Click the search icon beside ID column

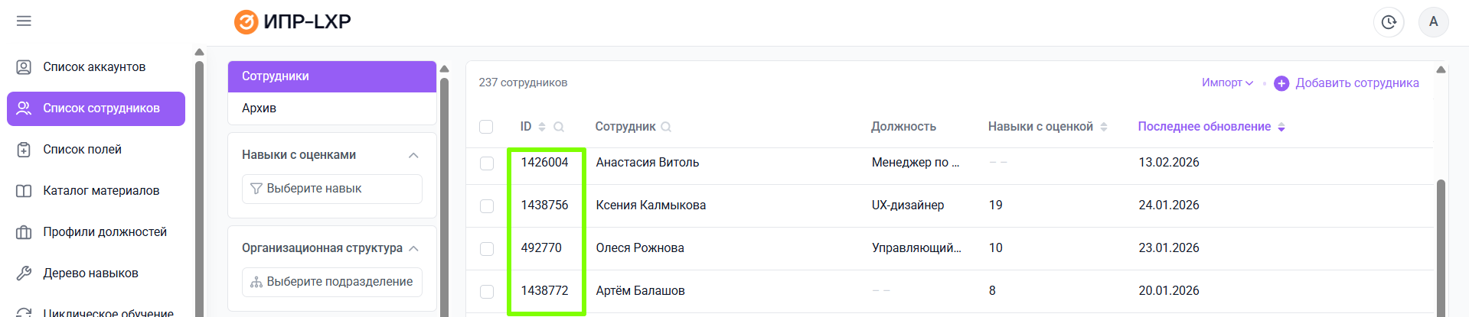(x=559, y=127)
